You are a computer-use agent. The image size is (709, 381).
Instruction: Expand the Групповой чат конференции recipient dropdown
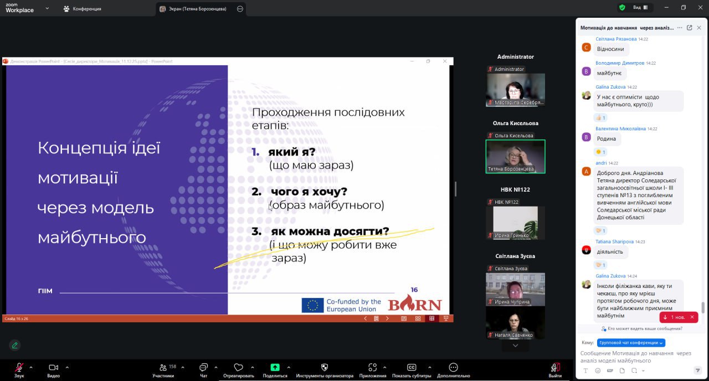point(631,343)
